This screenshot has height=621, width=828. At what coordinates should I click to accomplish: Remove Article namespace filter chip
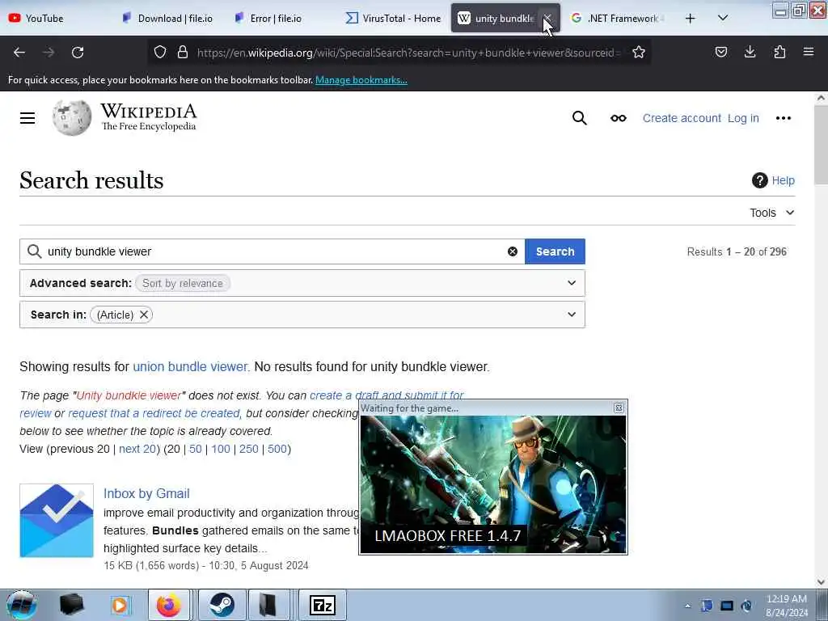pyautogui.click(x=144, y=315)
